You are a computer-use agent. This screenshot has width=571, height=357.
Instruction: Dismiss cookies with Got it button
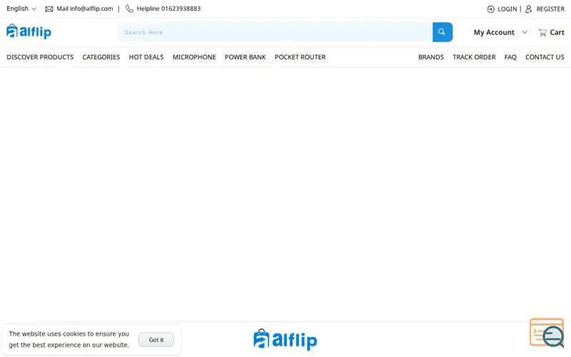(x=156, y=340)
